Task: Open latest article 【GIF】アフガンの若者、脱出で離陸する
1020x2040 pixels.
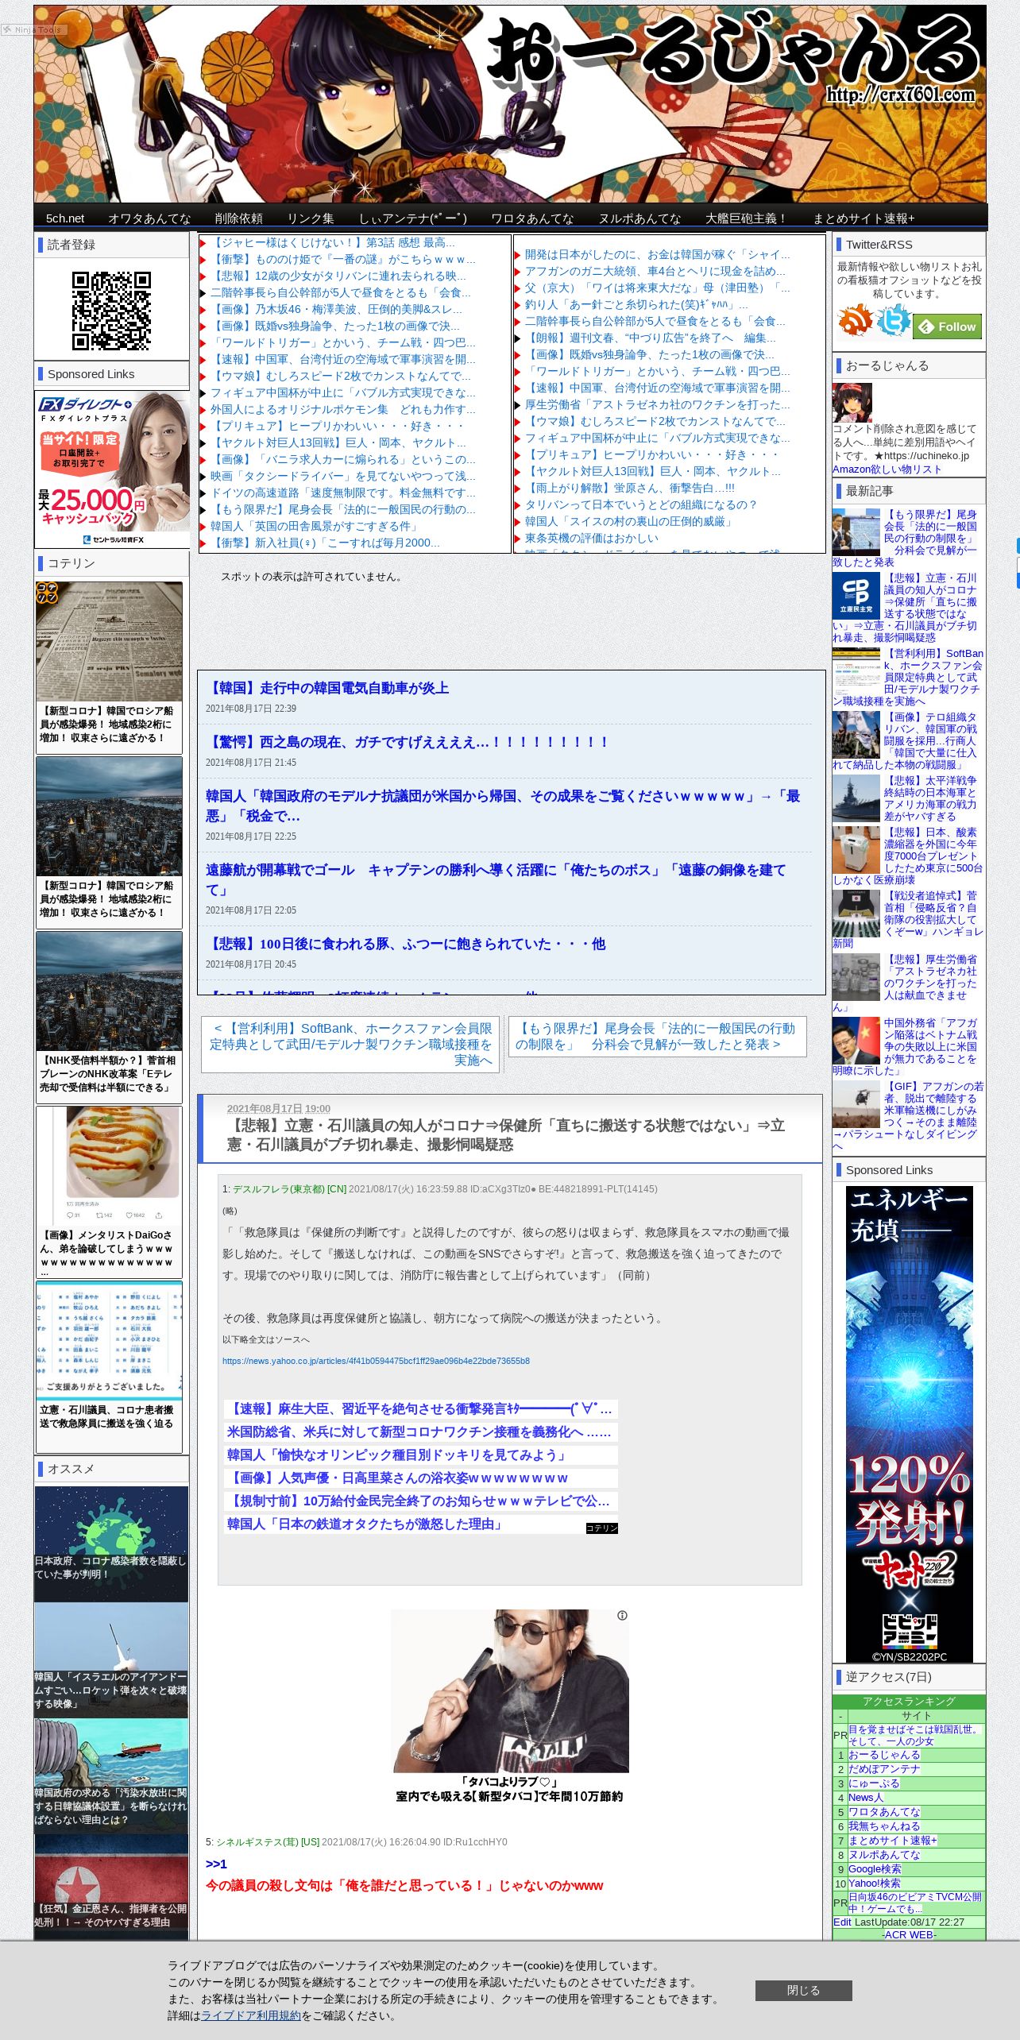Action: click(908, 1115)
